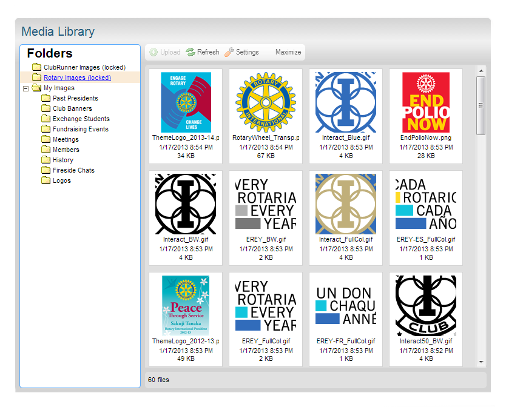The height and width of the screenshot is (416, 506).
Task: Select the EREY_FullCol.gif thumbnail
Action: [x=266, y=306]
